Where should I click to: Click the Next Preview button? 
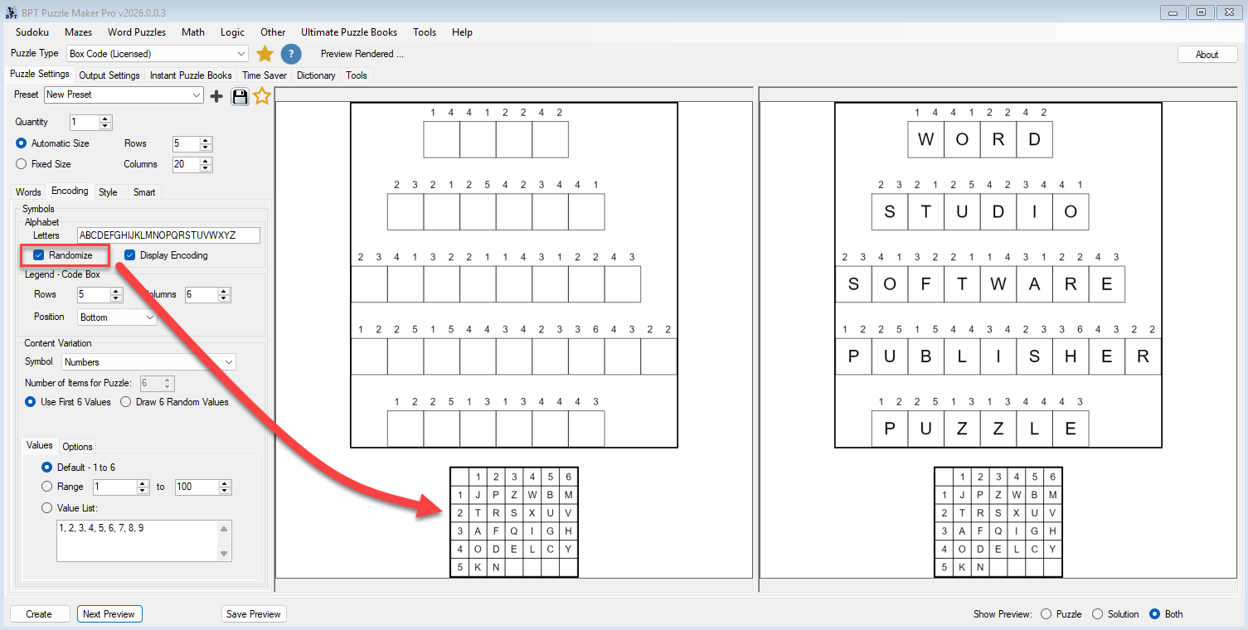pyautogui.click(x=109, y=614)
